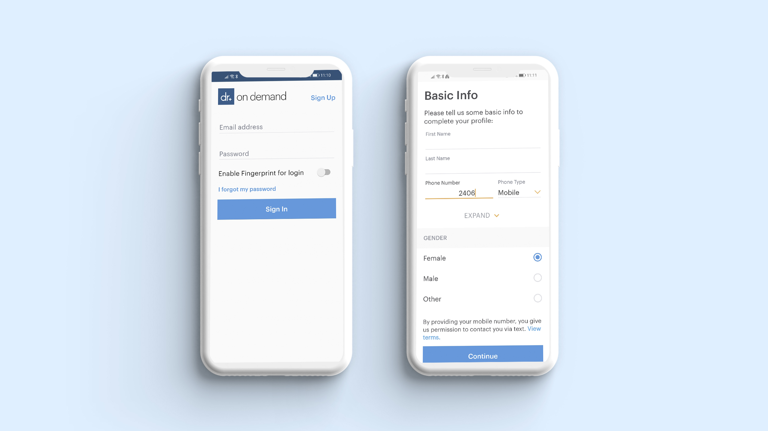Click I forgot my password link
The width and height of the screenshot is (768, 431).
coord(247,189)
